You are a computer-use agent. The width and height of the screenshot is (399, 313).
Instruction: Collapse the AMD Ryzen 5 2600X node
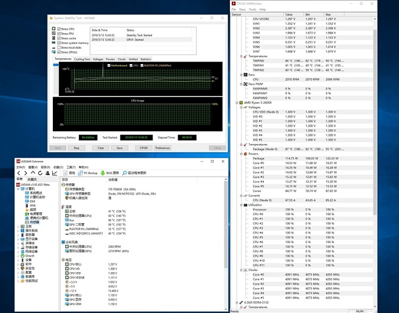(x=237, y=103)
